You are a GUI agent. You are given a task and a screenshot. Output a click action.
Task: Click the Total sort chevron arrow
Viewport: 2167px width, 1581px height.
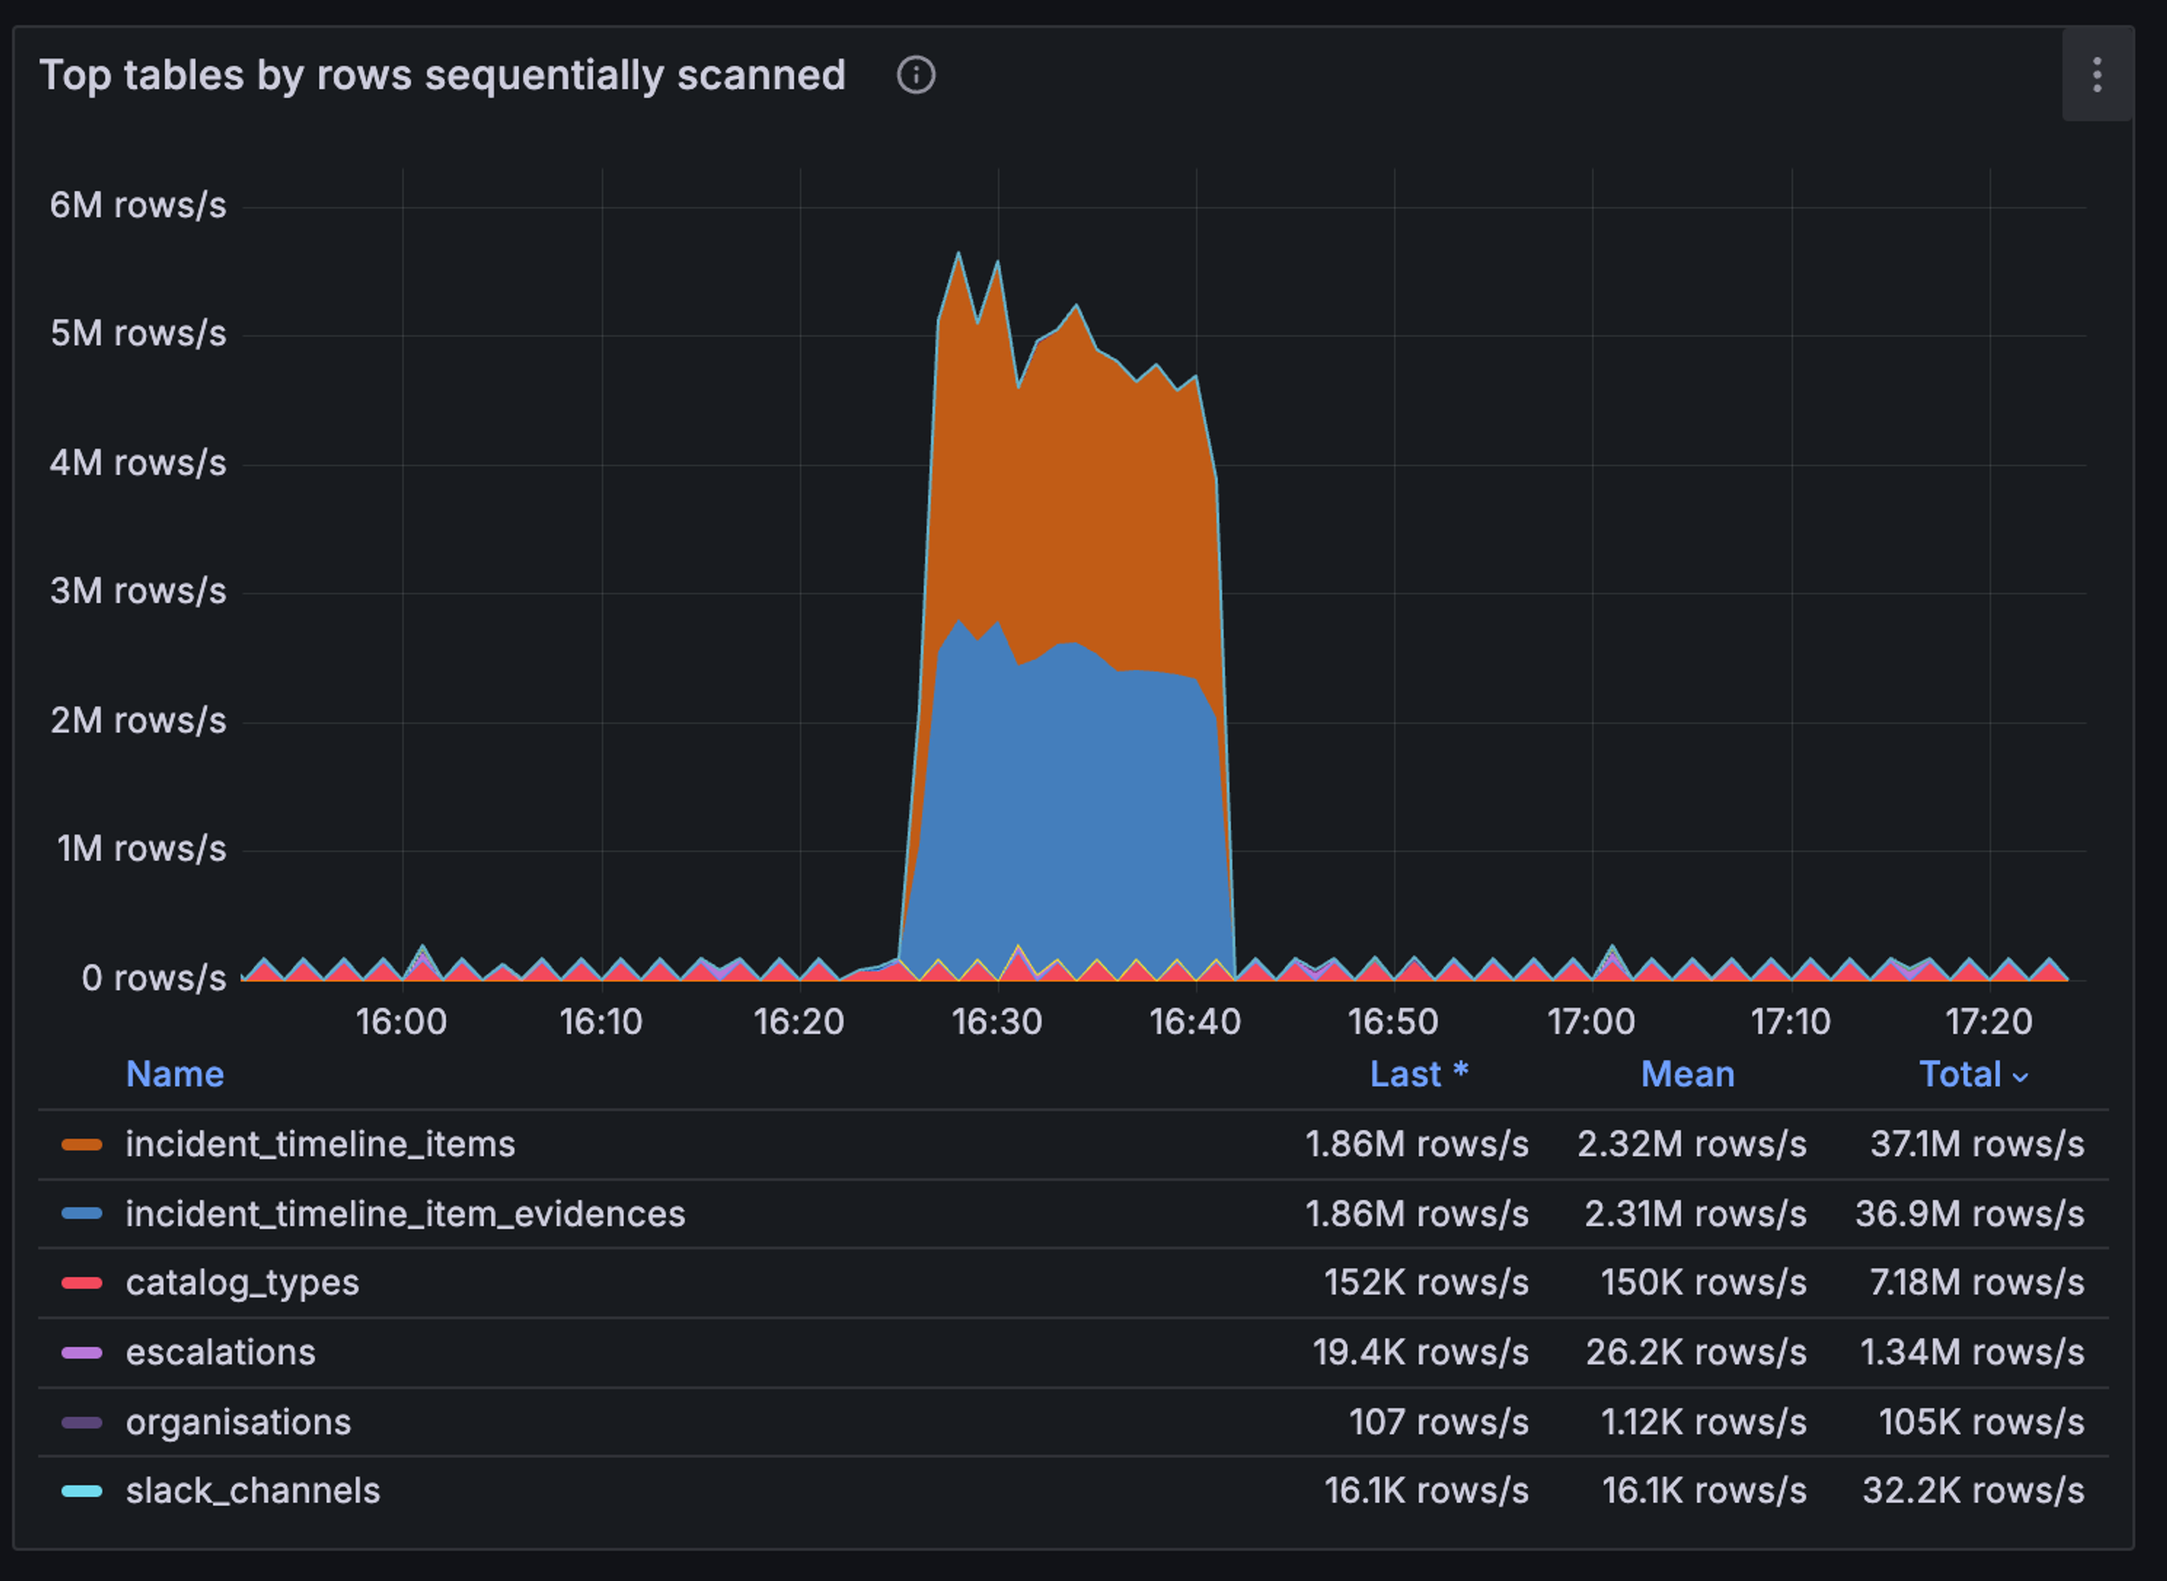point(2021,1077)
